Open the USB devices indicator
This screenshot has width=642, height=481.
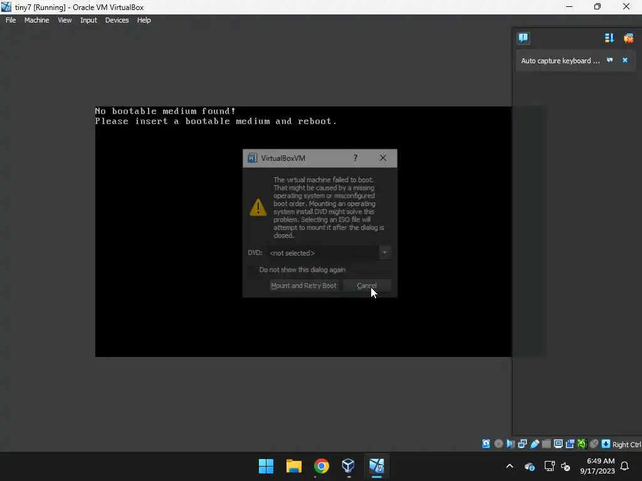pos(534,444)
